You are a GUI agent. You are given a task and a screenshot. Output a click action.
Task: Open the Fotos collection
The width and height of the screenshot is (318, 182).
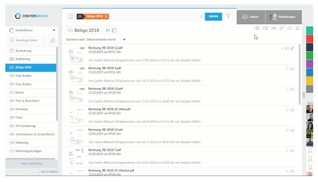31,118
